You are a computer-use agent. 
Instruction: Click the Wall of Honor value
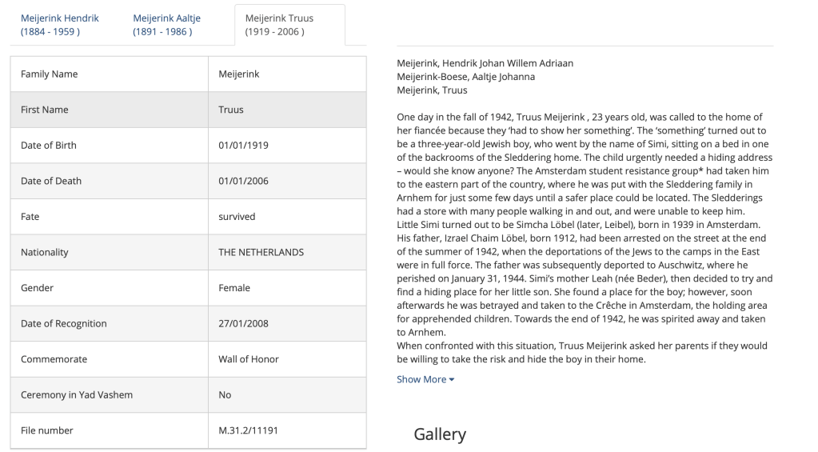point(249,359)
